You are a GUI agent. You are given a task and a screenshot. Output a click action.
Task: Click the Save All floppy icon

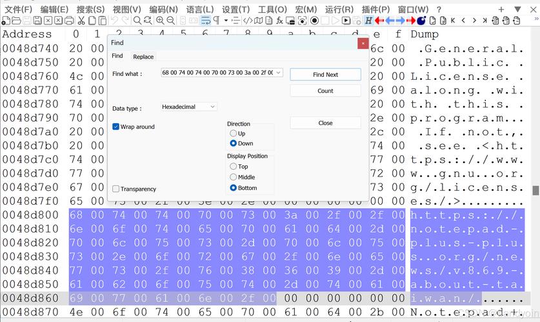(37, 21)
